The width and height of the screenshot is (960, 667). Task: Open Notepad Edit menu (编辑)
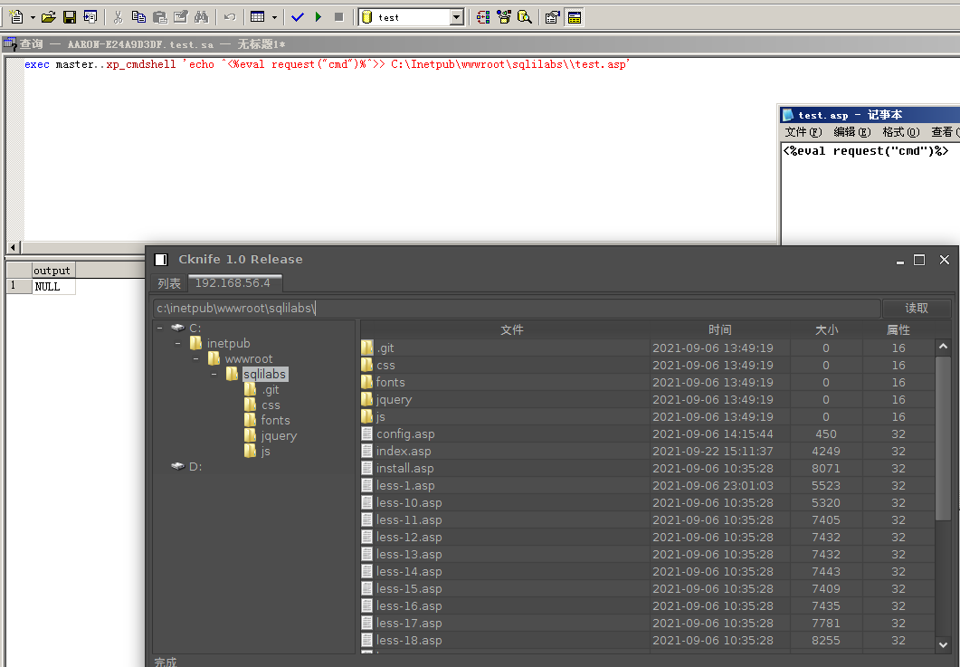point(852,132)
